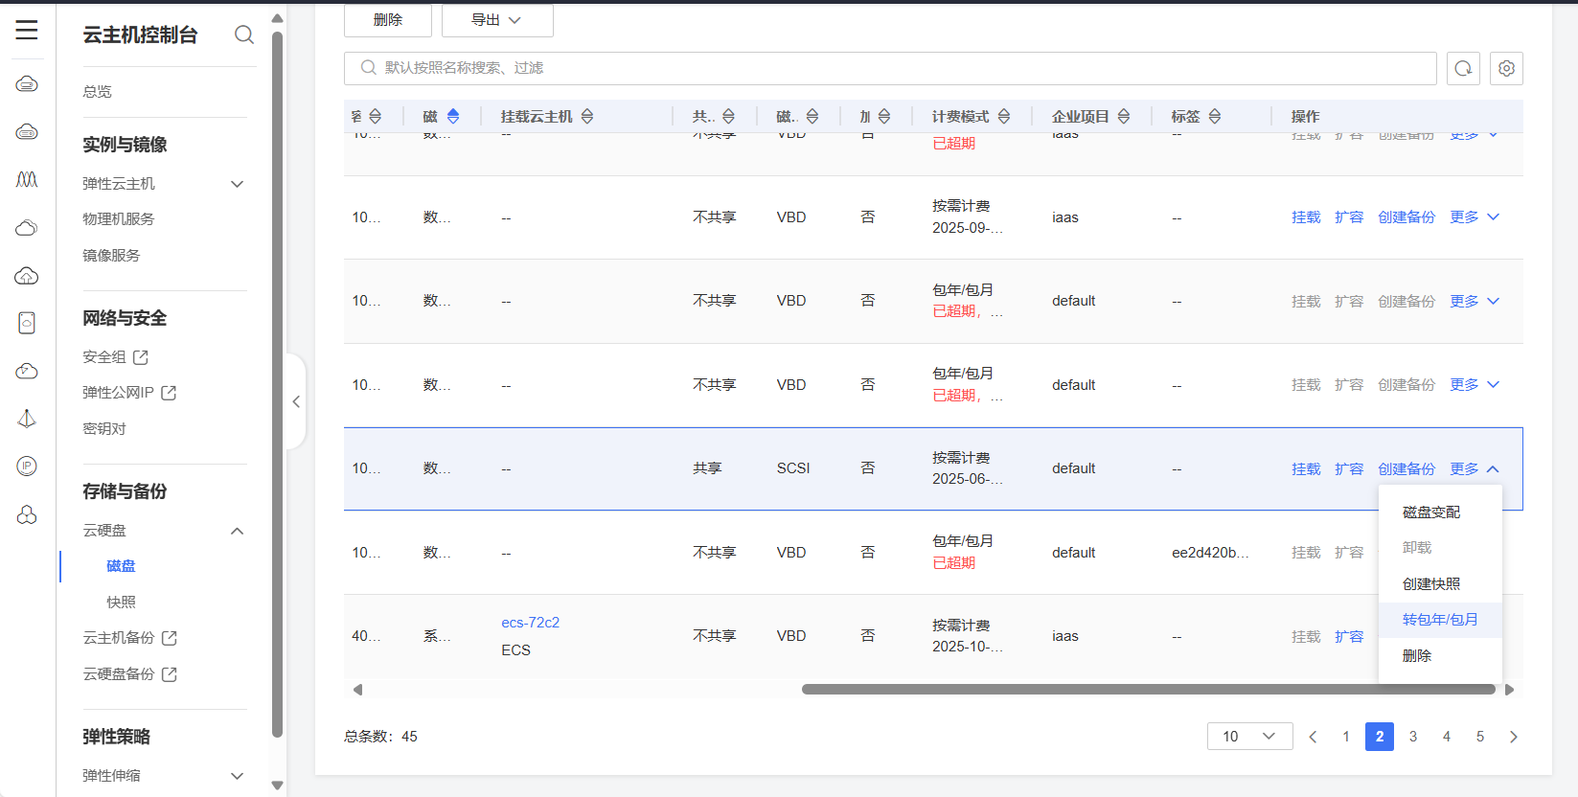Image resolution: width=1578 pixels, height=797 pixels.
Task: Open the page size dropdown showing 10
Action: pos(1249,736)
